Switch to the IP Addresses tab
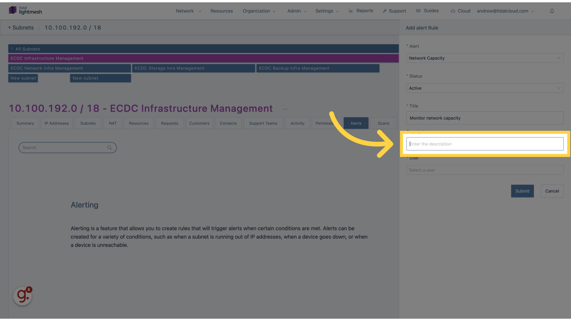 tap(57, 123)
